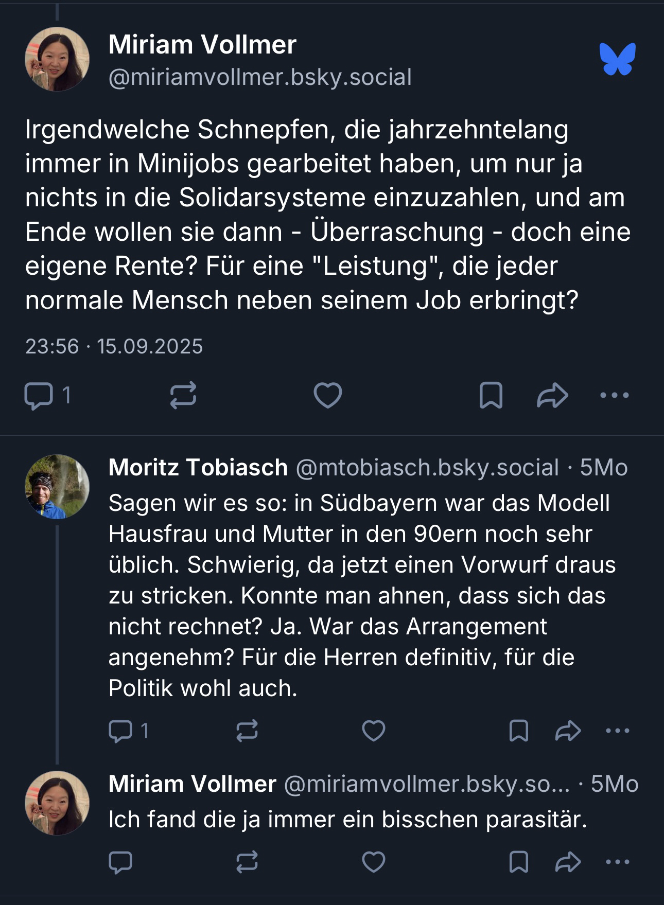Like the main post about Minijobs
Viewport: 664px width, 905px height.
[x=328, y=396]
